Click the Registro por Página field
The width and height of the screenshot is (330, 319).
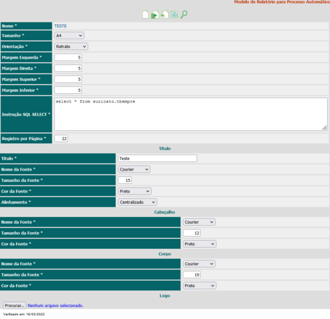tap(61, 139)
